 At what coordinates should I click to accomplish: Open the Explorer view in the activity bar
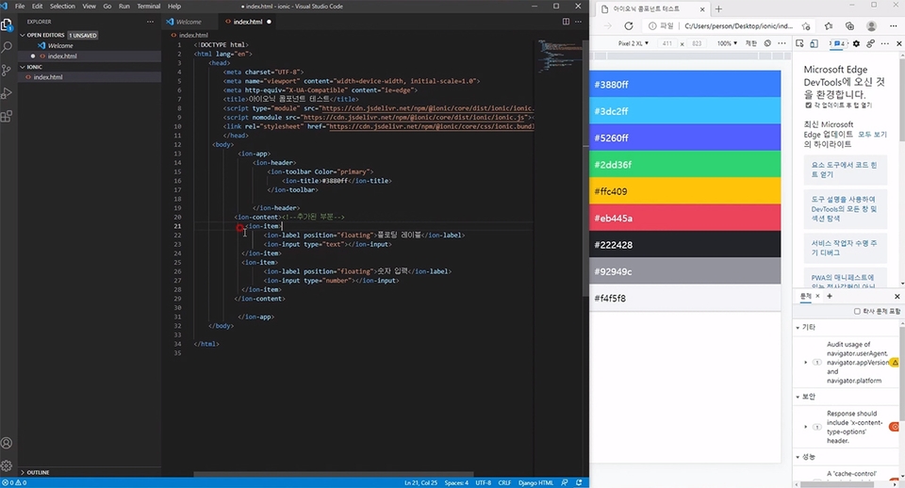pos(7,24)
